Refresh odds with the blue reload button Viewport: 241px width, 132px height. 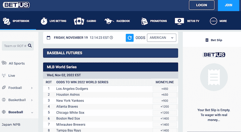[130, 38]
